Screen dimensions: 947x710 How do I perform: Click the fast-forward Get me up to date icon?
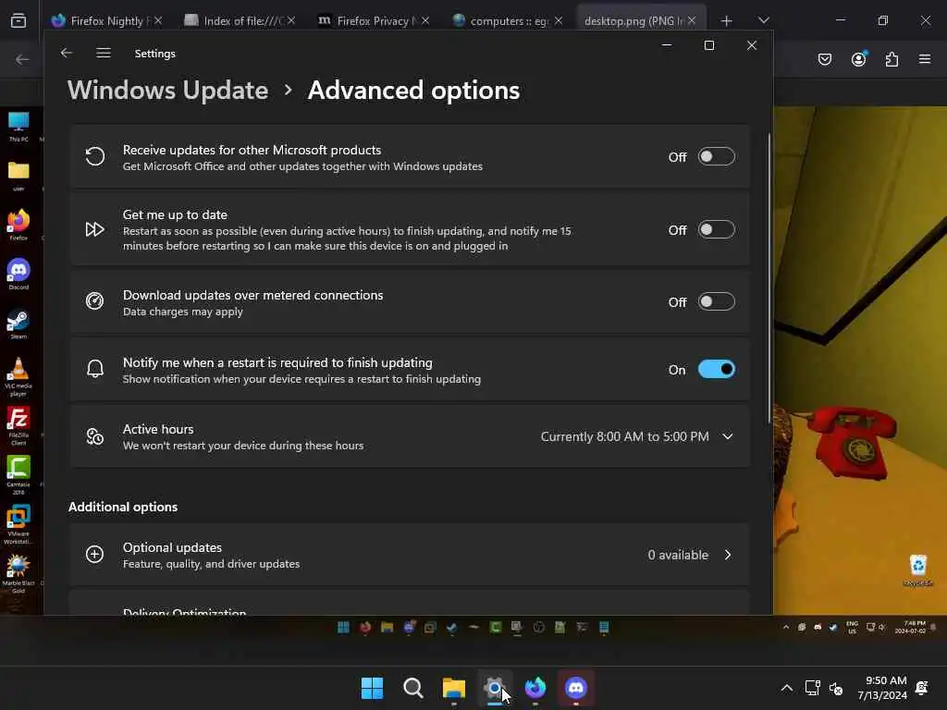click(x=95, y=229)
